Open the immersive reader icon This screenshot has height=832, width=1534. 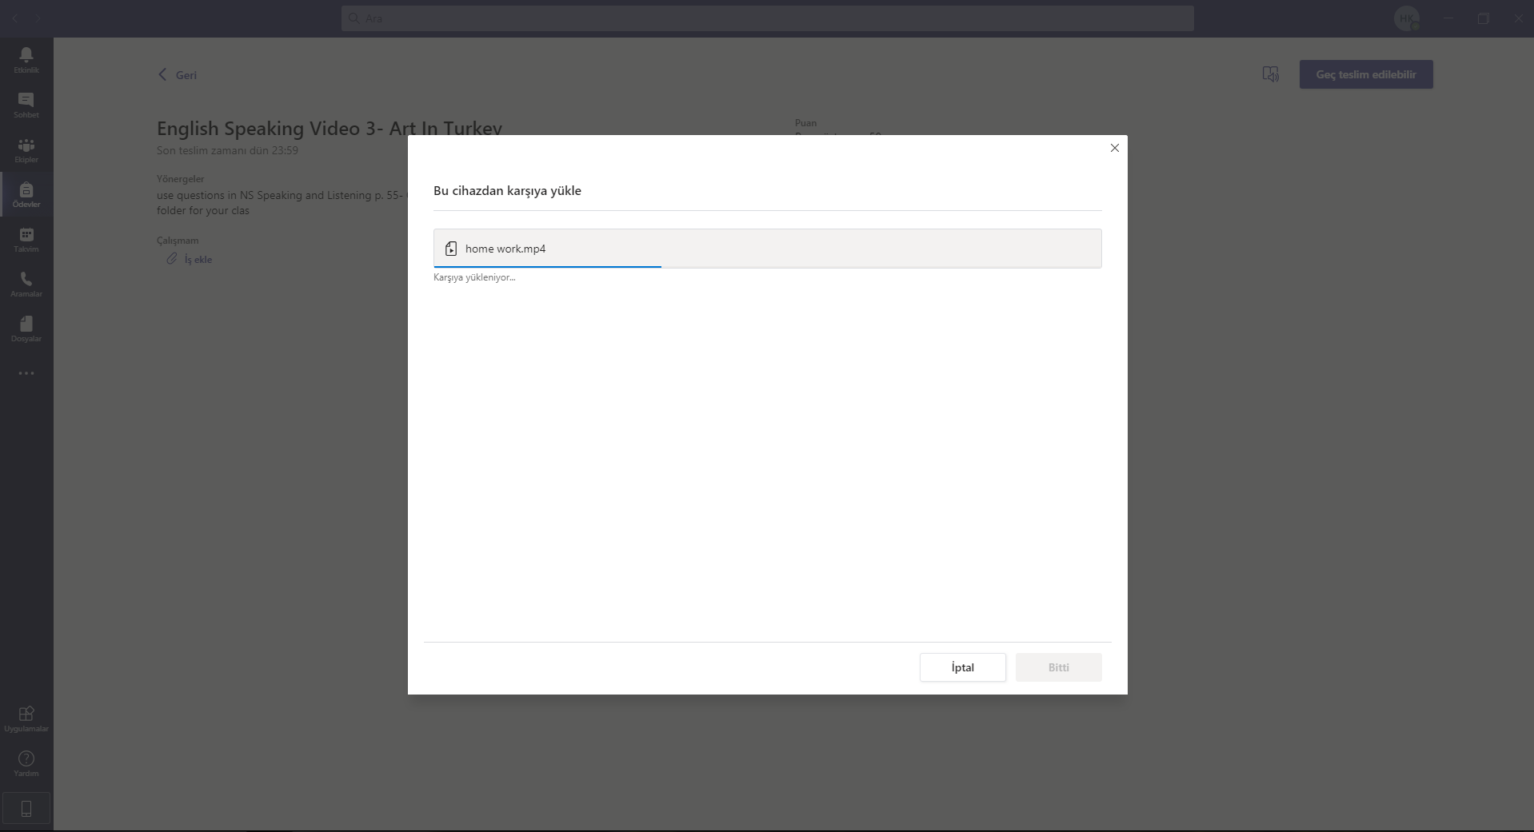point(1270,74)
